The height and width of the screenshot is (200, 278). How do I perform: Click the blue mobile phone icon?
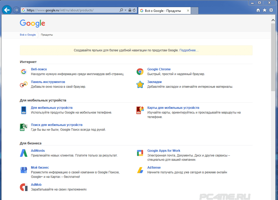(24, 110)
